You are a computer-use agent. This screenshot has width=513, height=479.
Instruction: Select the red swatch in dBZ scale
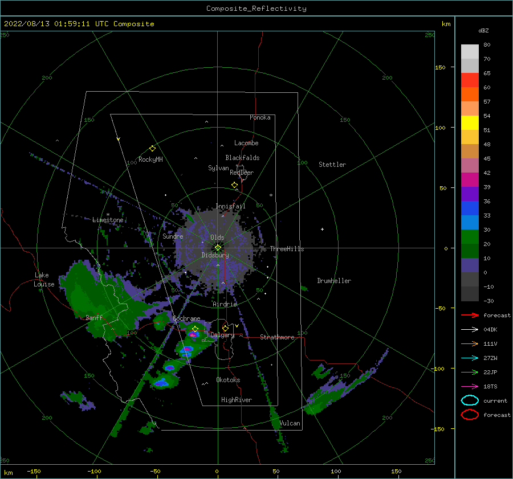point(470,80)
